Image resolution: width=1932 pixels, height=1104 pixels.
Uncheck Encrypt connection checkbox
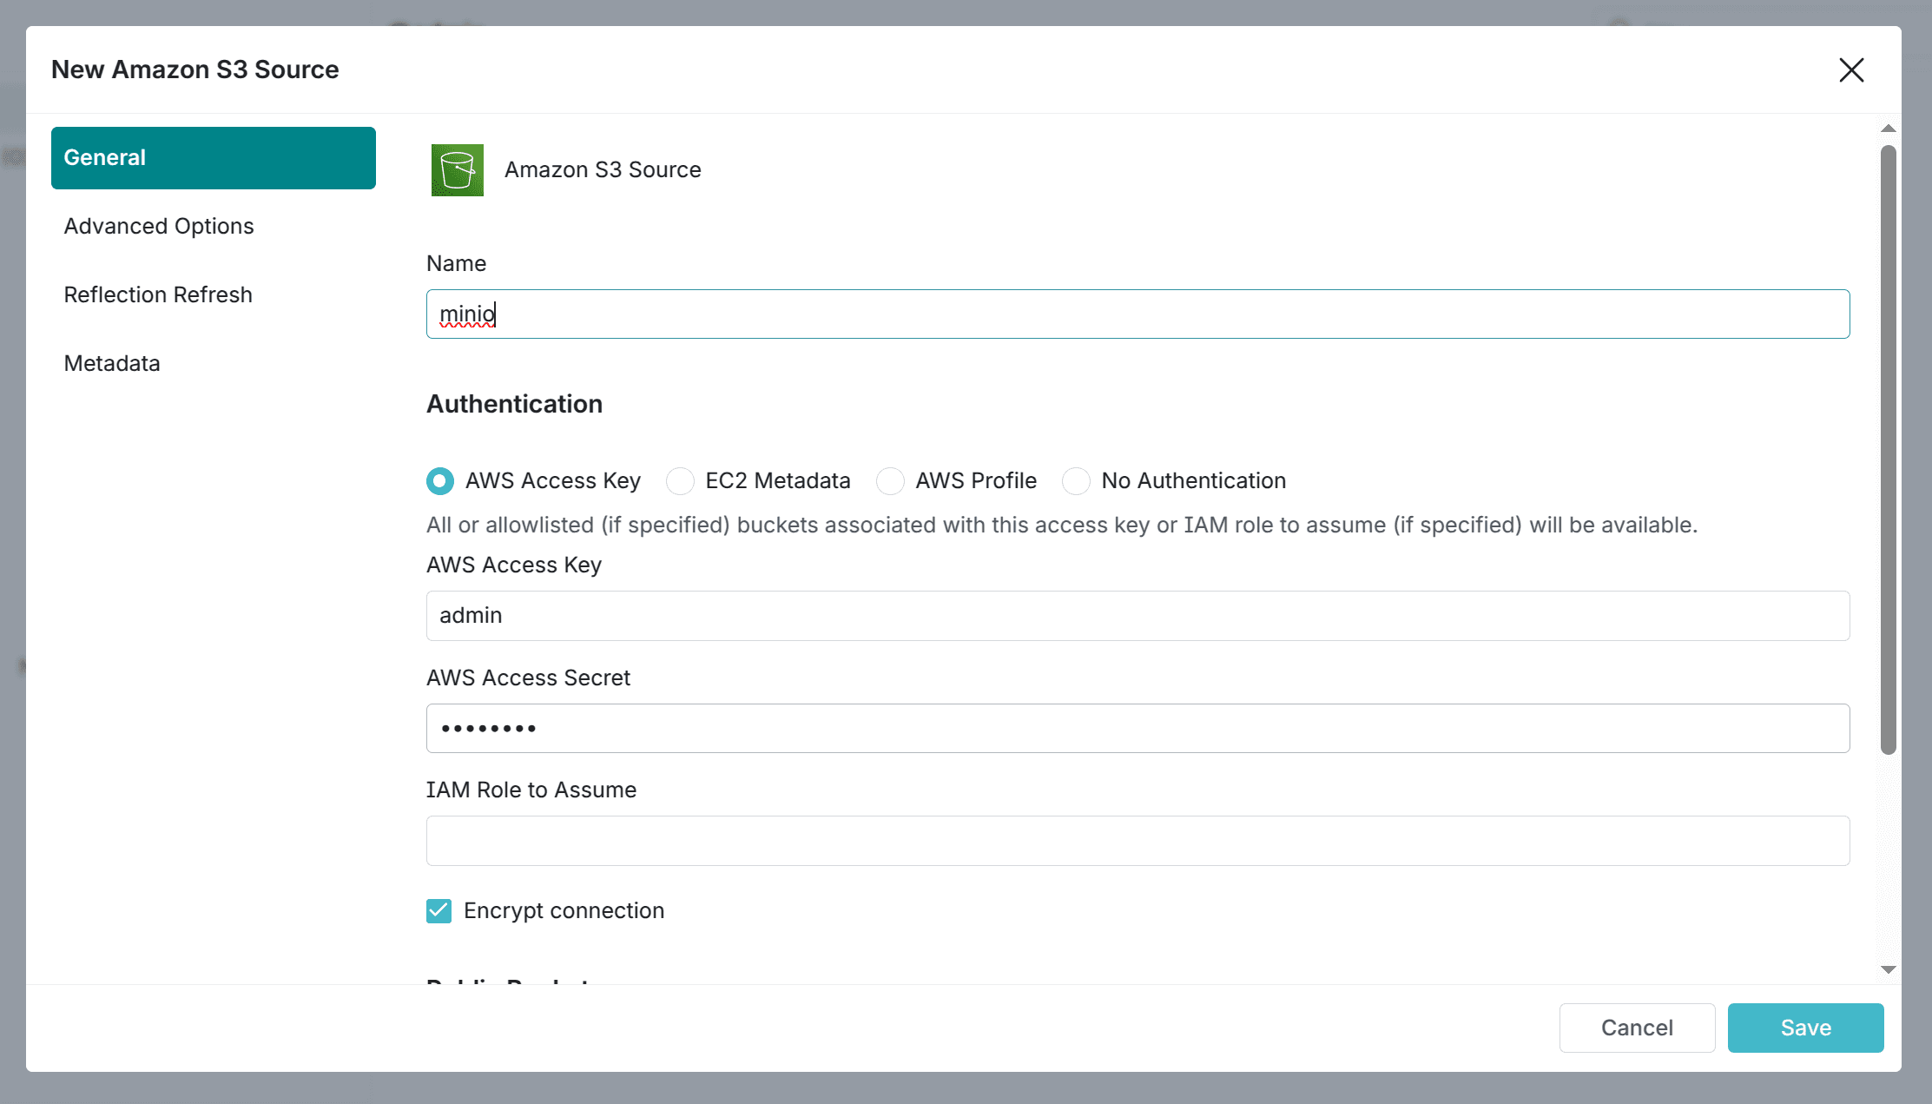tap(439, 911)
